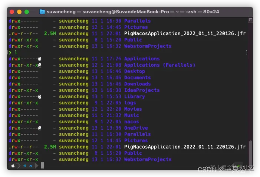The height and width of the screenshot is (177, 260).
Task: Click the 'Music' directory name
Action: [x=132, y=116]
